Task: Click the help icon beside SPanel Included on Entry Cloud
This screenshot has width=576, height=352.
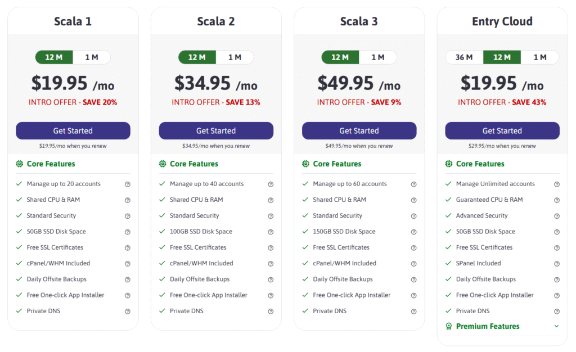Action: [557, 263]
